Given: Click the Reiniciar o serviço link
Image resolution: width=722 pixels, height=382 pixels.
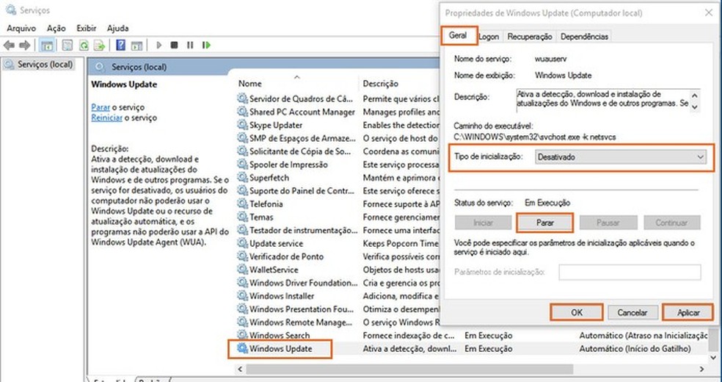Looking at the screenshot, I should (x=107, y=118).
